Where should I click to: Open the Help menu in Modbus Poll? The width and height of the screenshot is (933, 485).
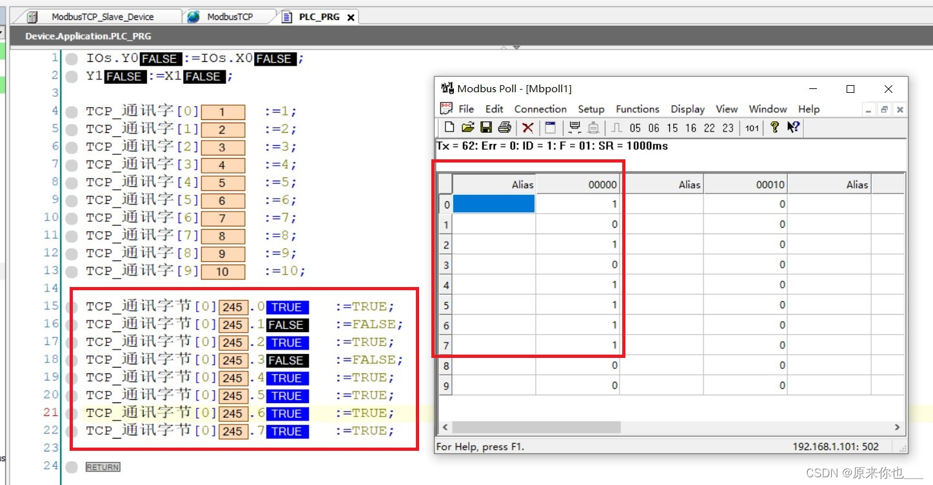(x=809, y=109)
